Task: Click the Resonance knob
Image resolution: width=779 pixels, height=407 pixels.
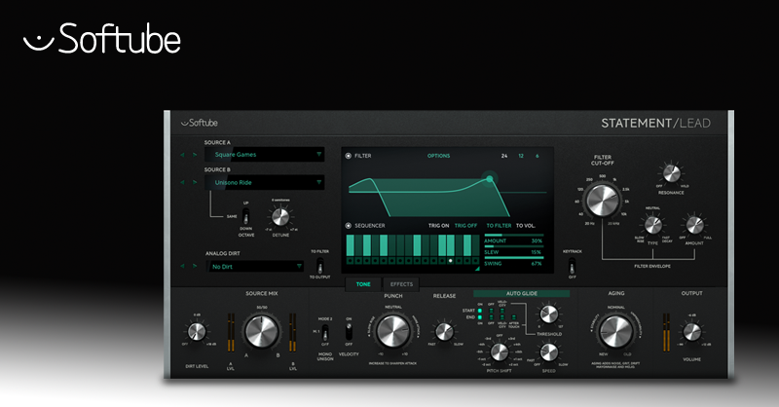Action: 671,173
